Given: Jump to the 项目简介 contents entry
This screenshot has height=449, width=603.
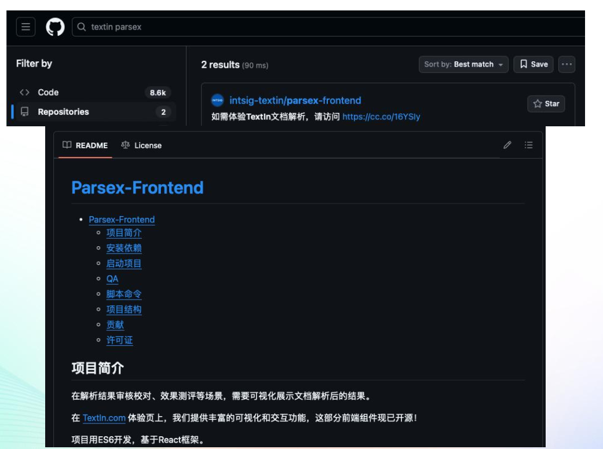Looking at the screenshot, I should (124, 233).
